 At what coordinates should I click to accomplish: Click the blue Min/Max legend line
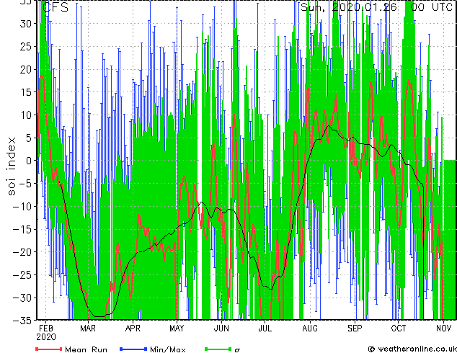point(133,349)
